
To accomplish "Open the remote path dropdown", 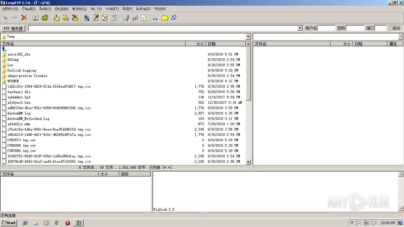I will click(401, 37).
